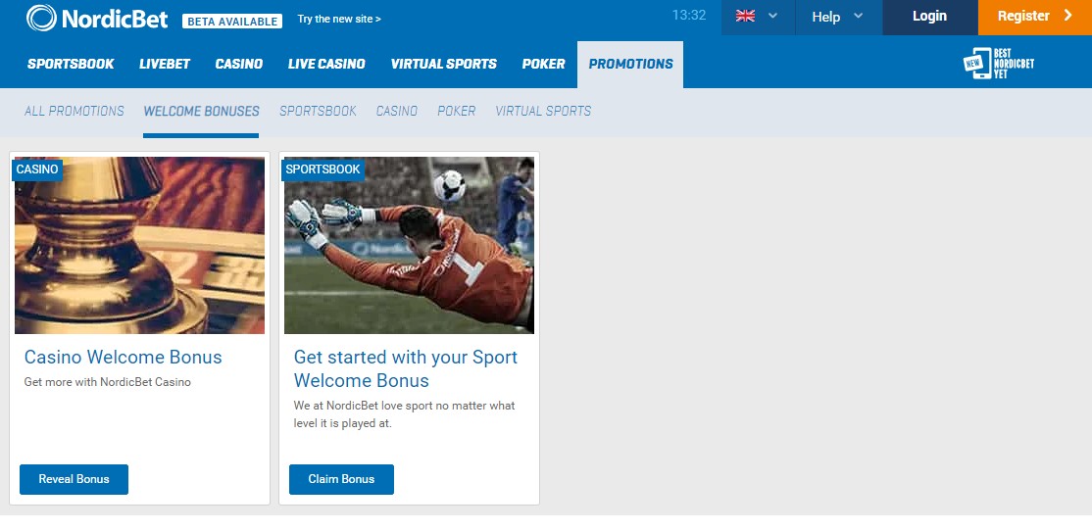This screenshot has height=531, width=1092.
Task: Click the Sportsbook category label on card
Action: click(x=323, y=169)
